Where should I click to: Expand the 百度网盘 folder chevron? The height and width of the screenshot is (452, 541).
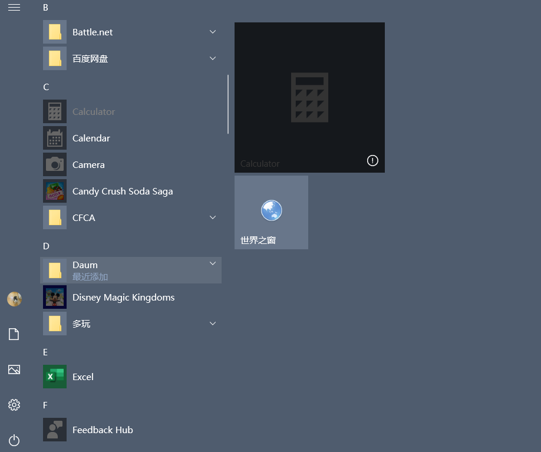[x=213, y=58]
